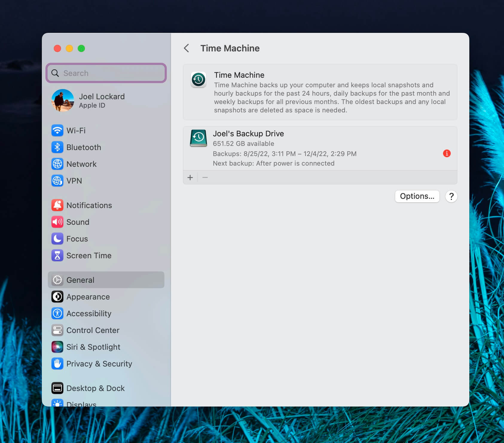Open Joel Lockard Apple ID profile
The width and height of the screenshot is (504, 443).
(102, 100)
